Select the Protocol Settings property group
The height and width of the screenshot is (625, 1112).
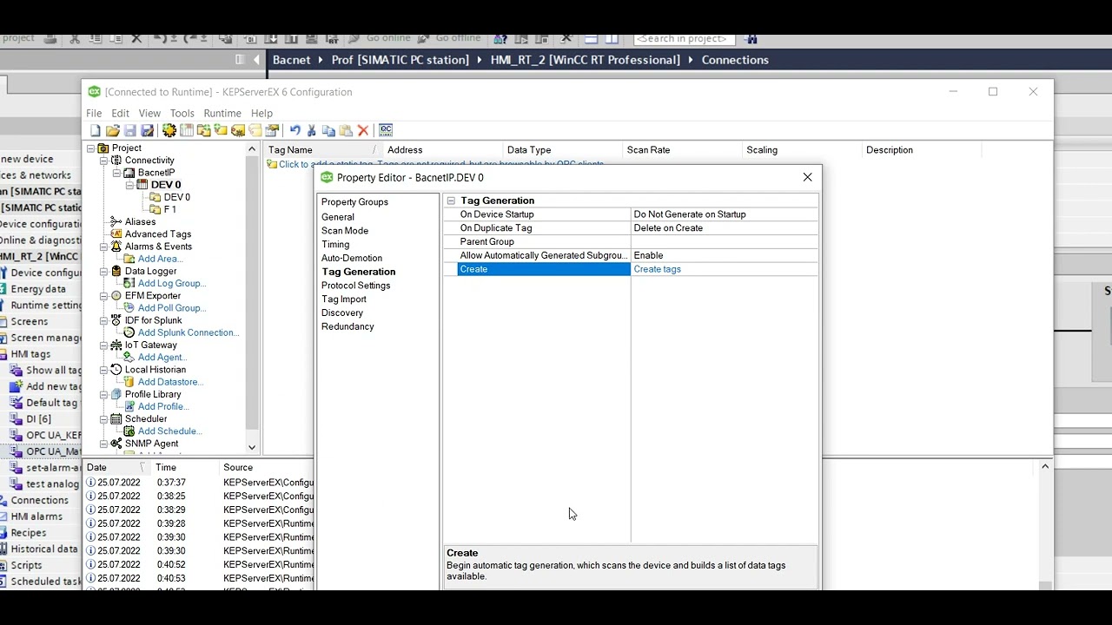coord(356,286)
